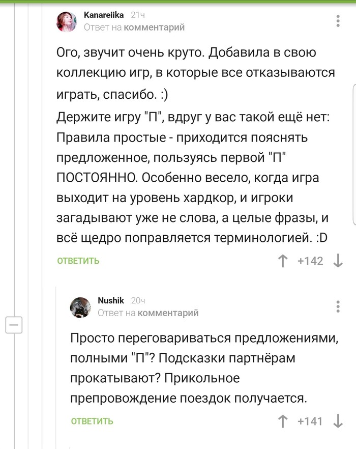Open the Nushik username link
The height and width of the screenshot is (449, 356).
click(111, 301)
